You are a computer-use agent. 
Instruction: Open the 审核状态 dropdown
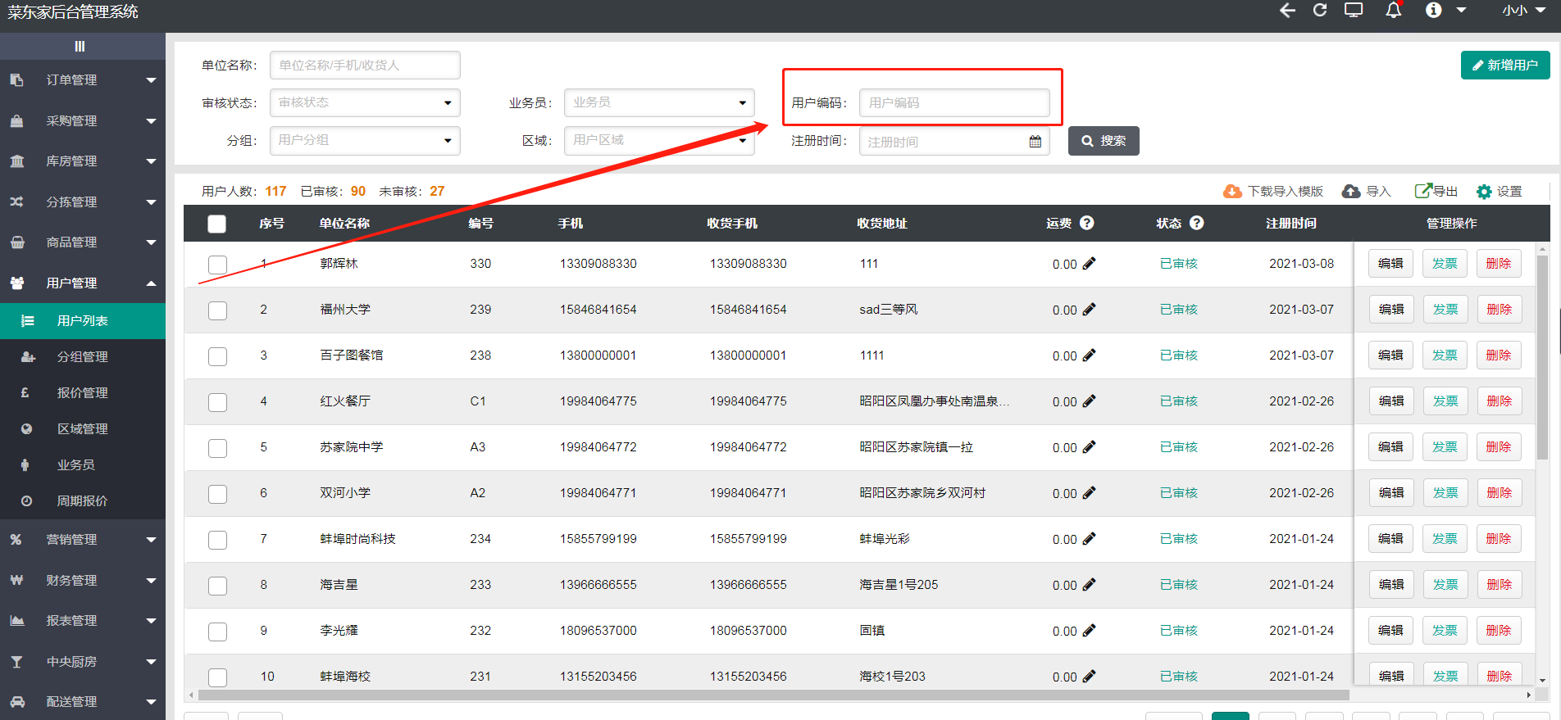point(365,102)
